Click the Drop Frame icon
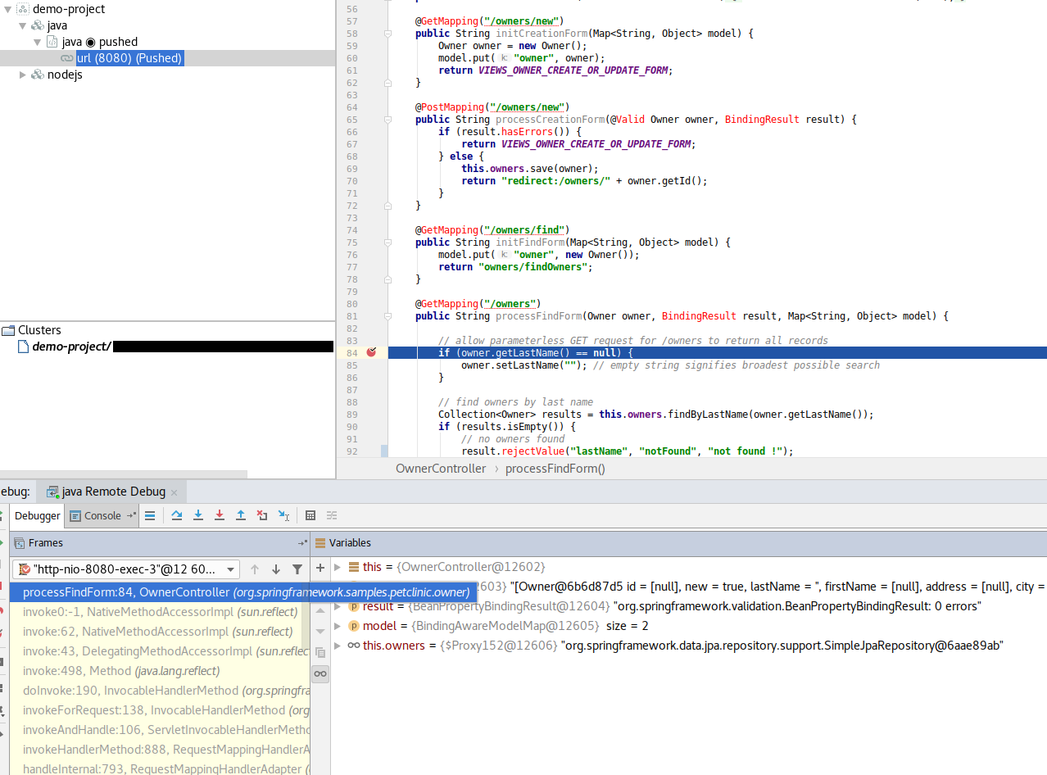 point(262,515)
